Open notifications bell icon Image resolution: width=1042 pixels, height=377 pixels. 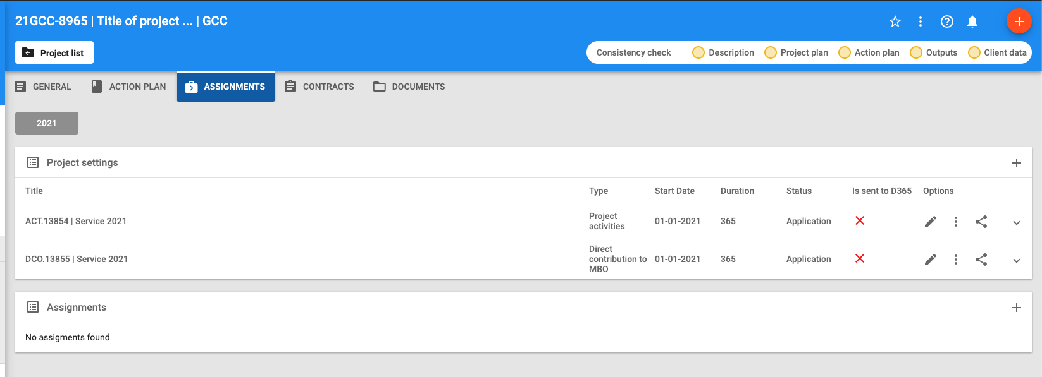coord(972,21)
